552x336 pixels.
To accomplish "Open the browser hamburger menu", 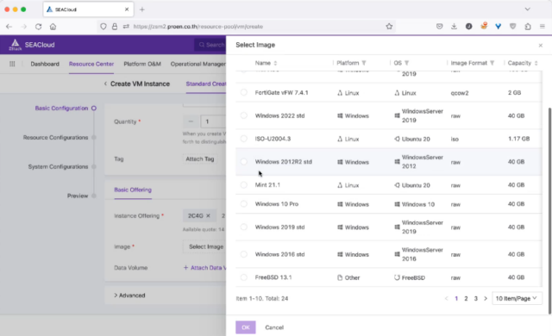I will pyautogui.click(x=543, y=27).
